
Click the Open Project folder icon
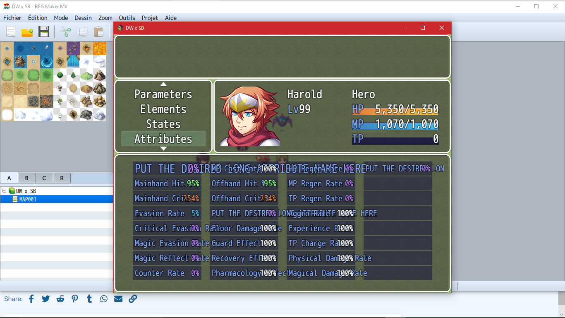[27, 32]
